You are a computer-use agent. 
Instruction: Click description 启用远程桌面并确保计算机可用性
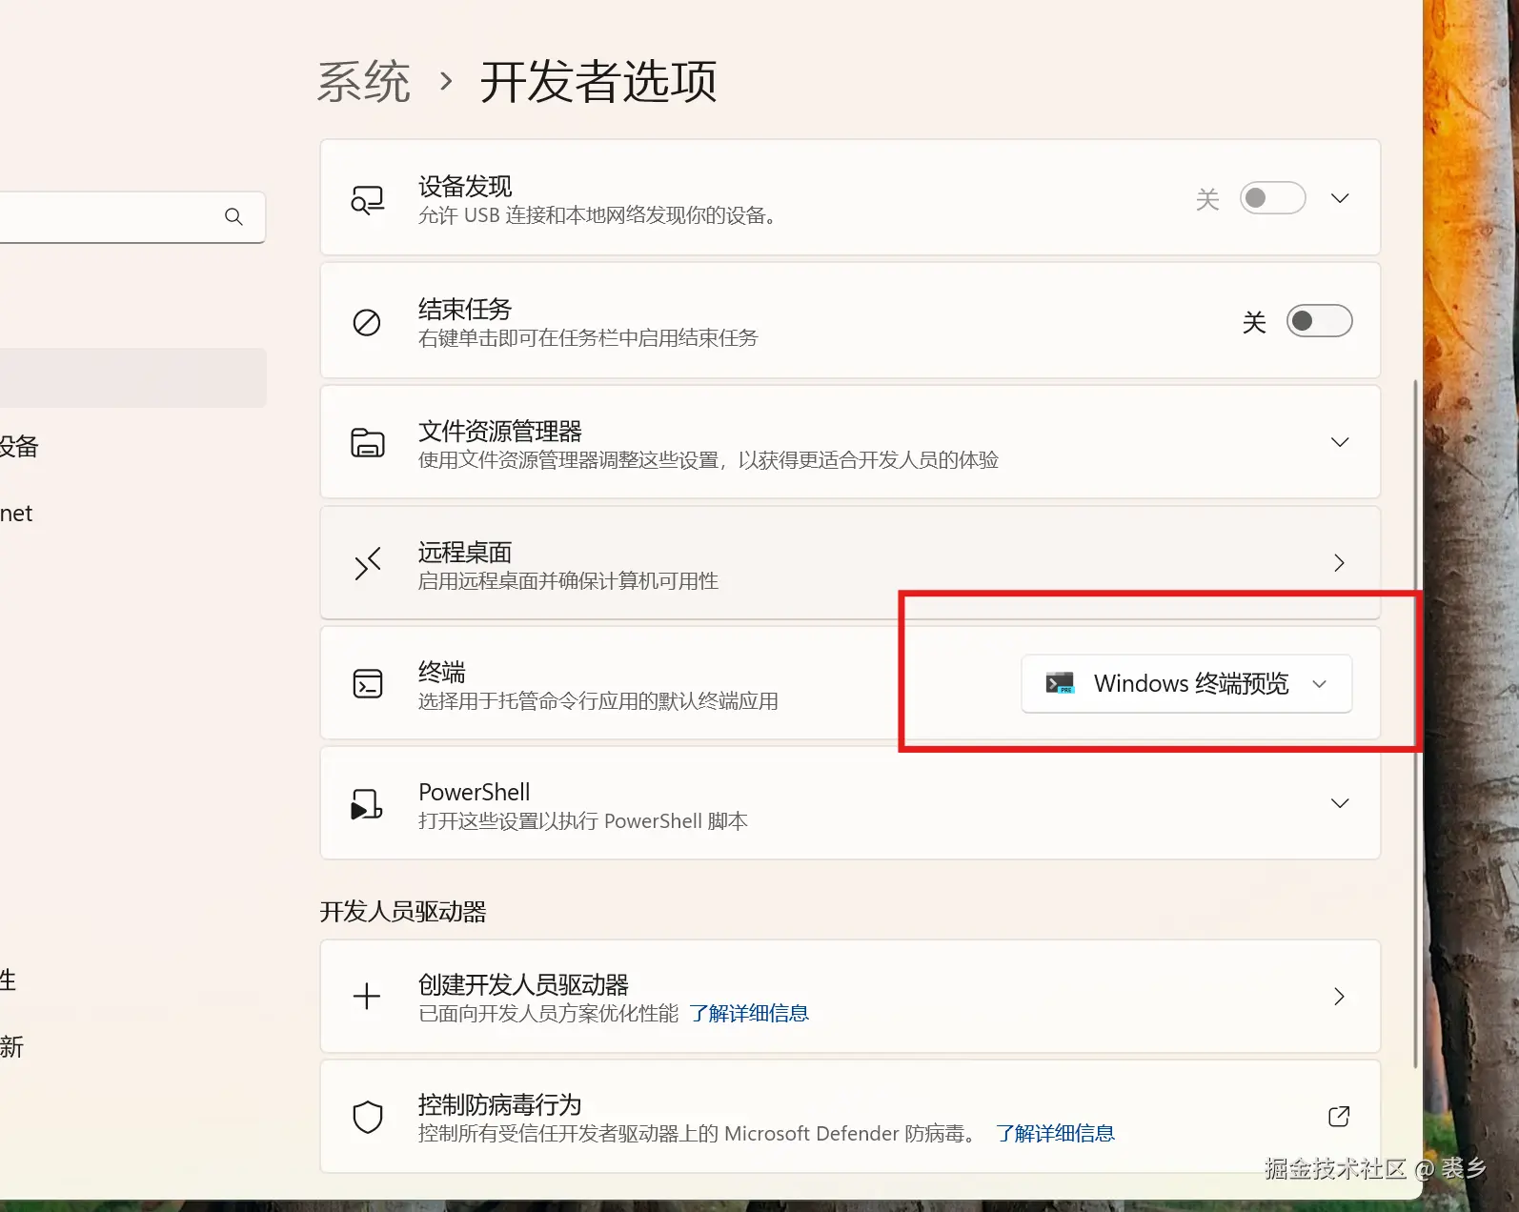[568, 581]
